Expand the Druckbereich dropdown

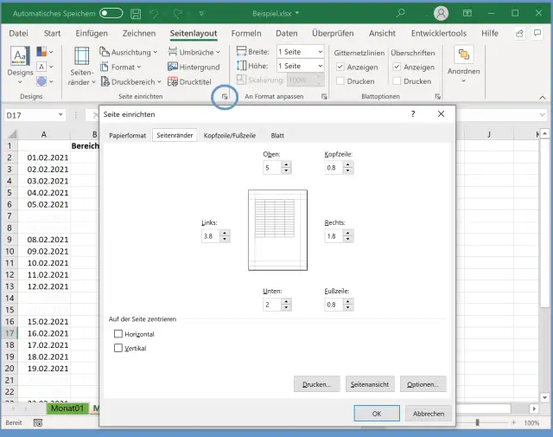[x=131, y=81]
